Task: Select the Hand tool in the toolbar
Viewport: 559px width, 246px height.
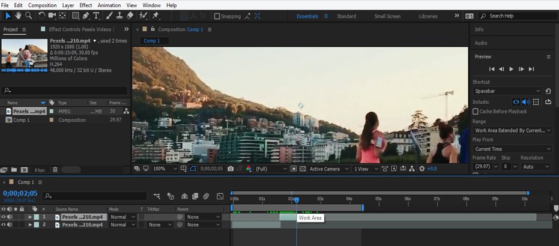Action: 18,16
